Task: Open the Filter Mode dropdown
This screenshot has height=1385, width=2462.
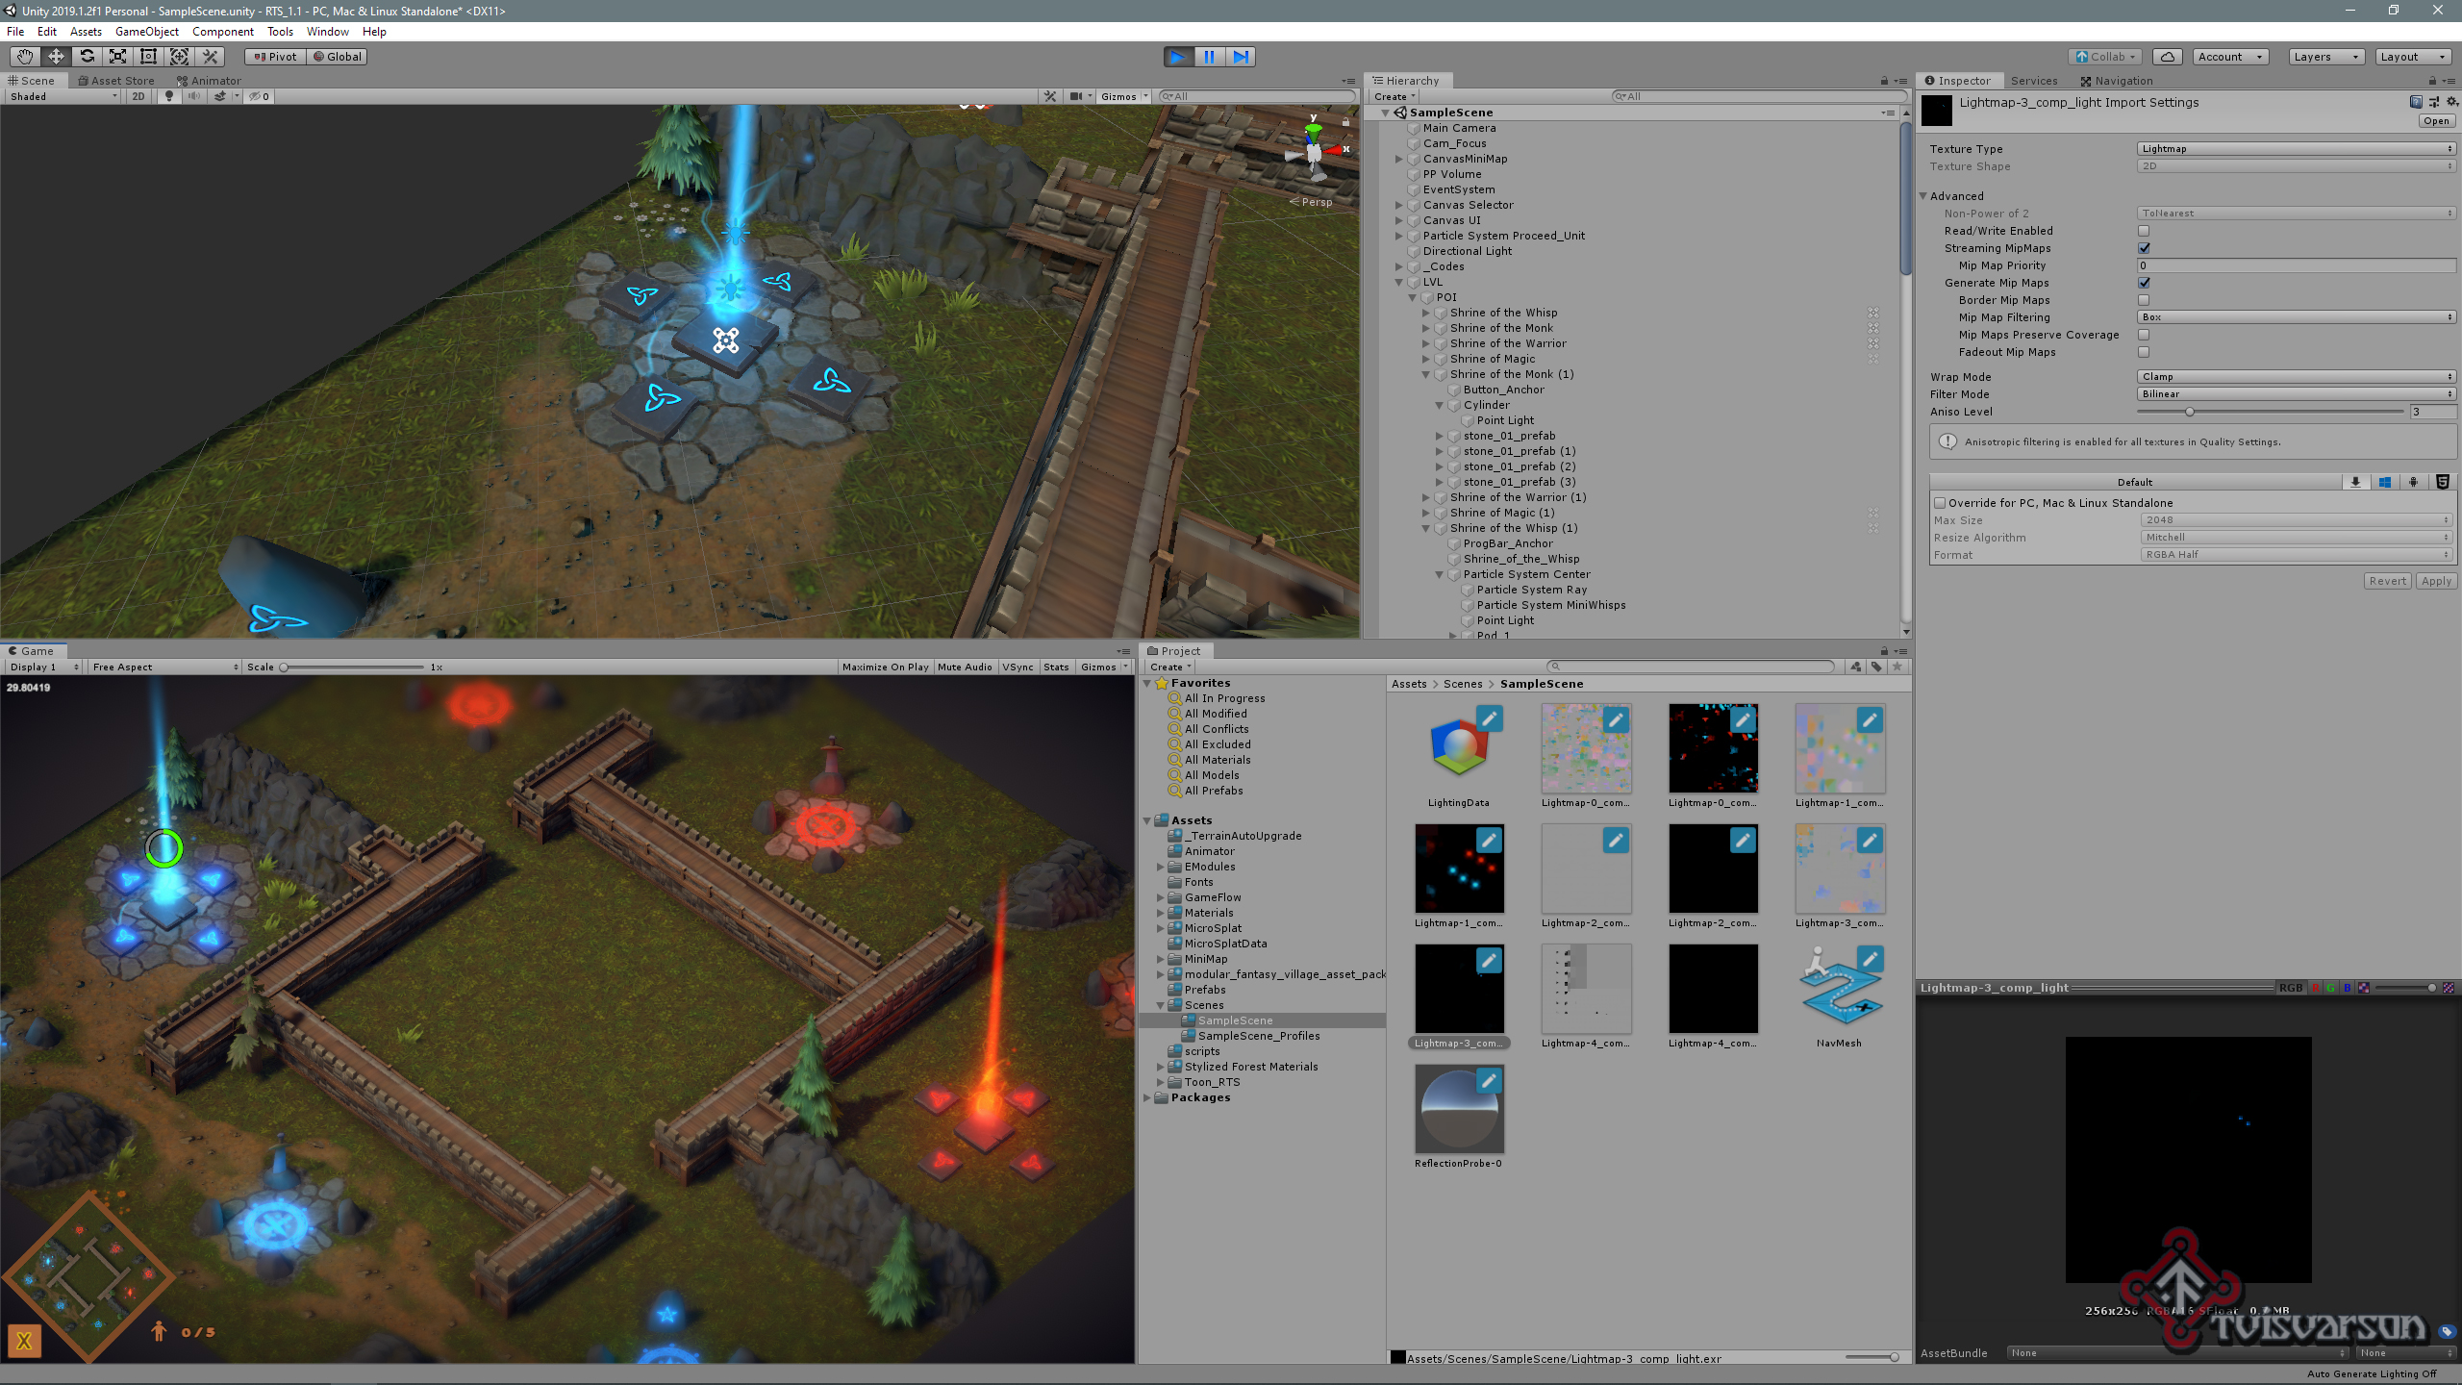Action: [x=2295, y=394]
